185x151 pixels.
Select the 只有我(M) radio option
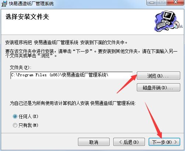coord(15,125)
